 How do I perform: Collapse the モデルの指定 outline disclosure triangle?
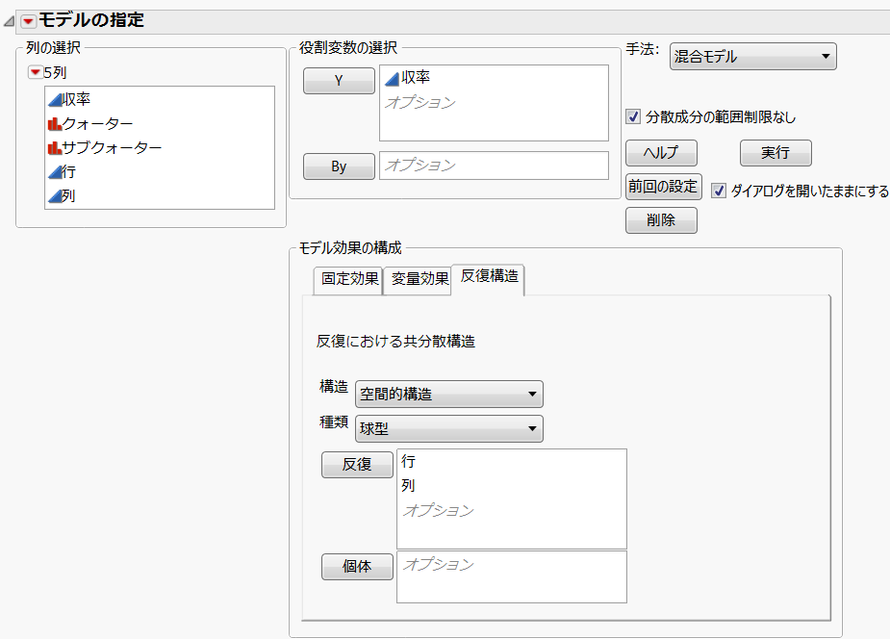point(10,21)
